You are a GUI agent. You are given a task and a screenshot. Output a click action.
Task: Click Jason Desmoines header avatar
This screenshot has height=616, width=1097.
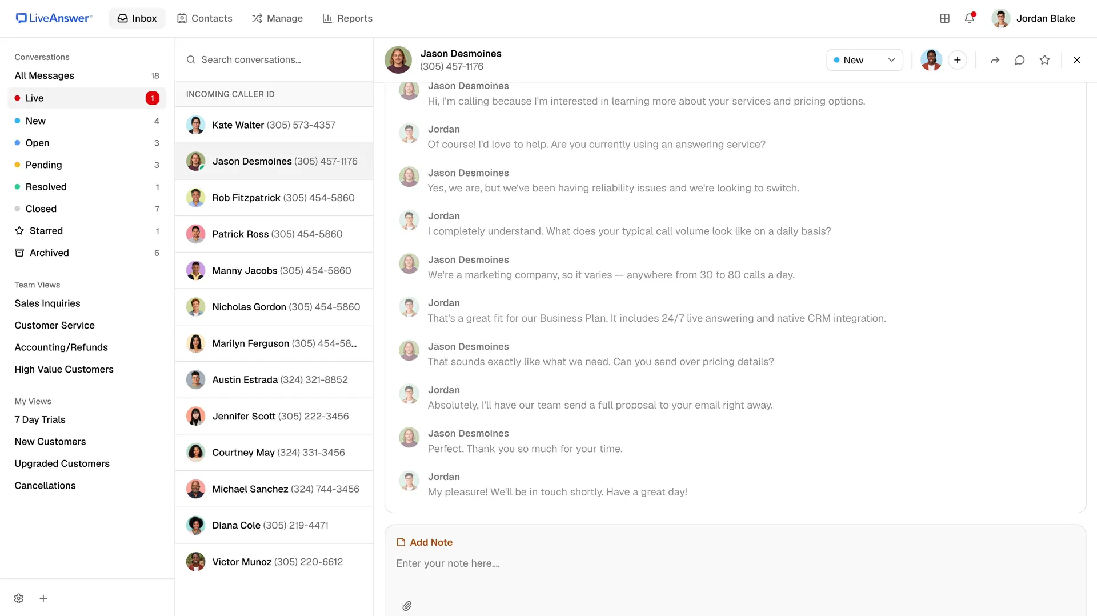point(398,60)
